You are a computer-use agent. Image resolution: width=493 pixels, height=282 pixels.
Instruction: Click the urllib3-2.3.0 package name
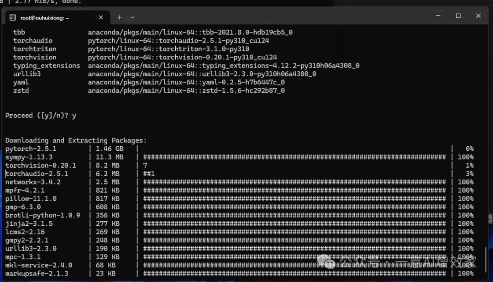click(x=31, y=249)
